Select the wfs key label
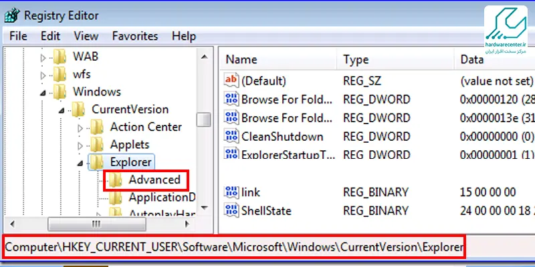Viewport: 535px width, 267px height. pos(82,74)
